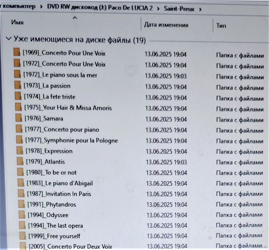Select the folder icon for [1987]_Invitation In Paris
The image size is (269, 250).
pos(21,193)
